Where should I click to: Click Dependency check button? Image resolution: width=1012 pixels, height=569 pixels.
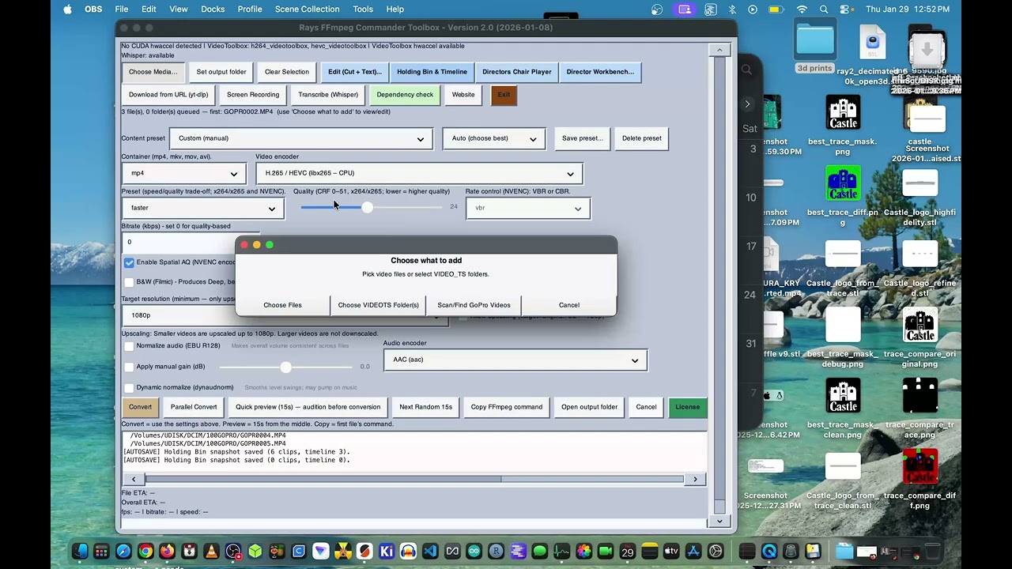pos(405,95)
